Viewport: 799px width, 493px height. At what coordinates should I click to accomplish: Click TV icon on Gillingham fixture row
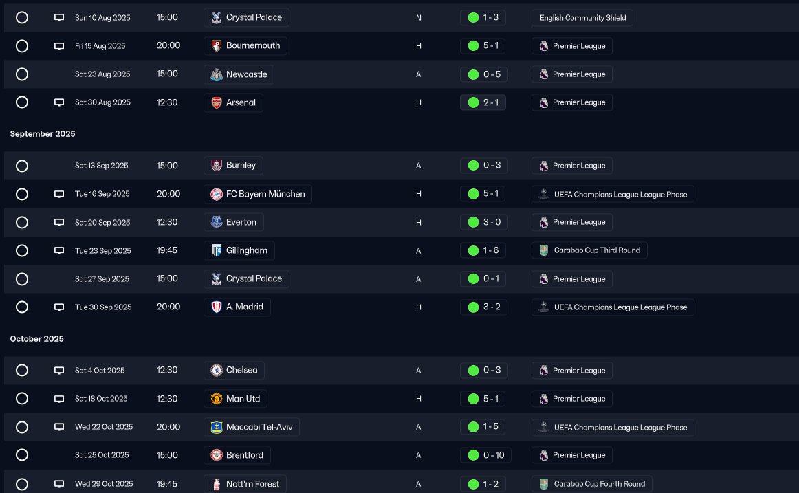(x=59, y=250)
